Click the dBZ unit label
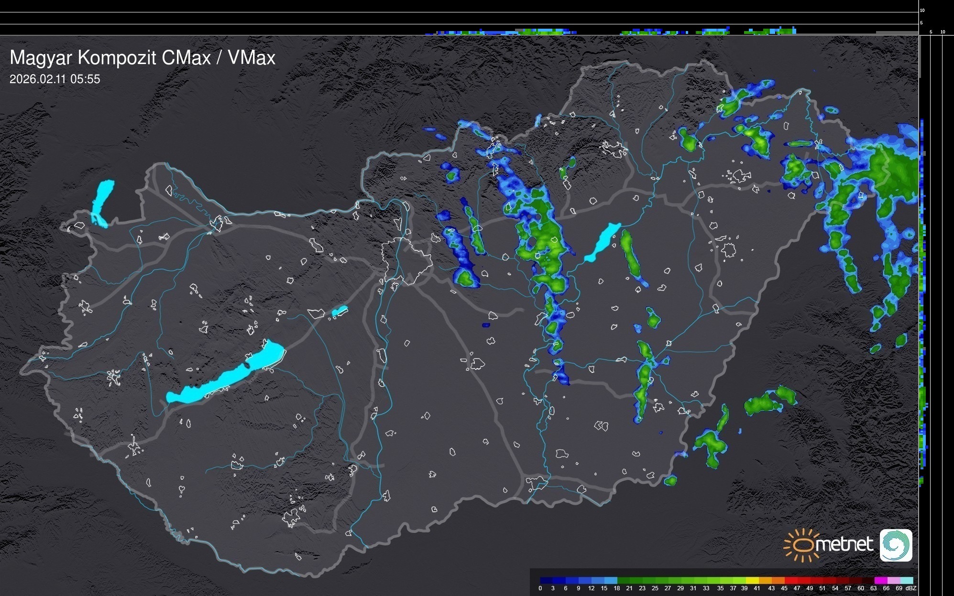Viewport: 954px width, 596px height. pos(911,588)
